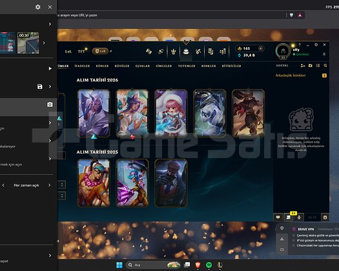Select the 2026 skin card with grey storm creature
The height and width of the screenshot is (271, 339).
(210, 114)
